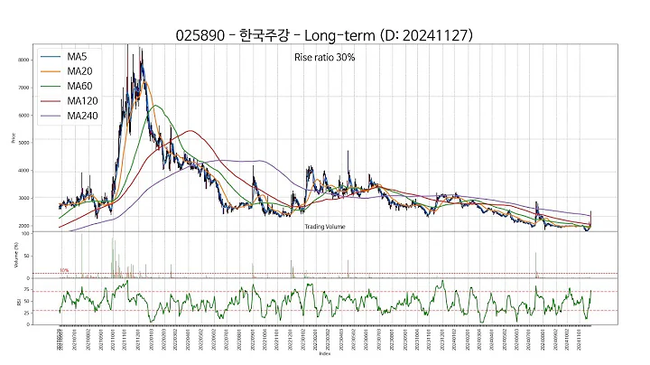
Task: Click the 5000 price axis tick
Action: tap(23, 143)
